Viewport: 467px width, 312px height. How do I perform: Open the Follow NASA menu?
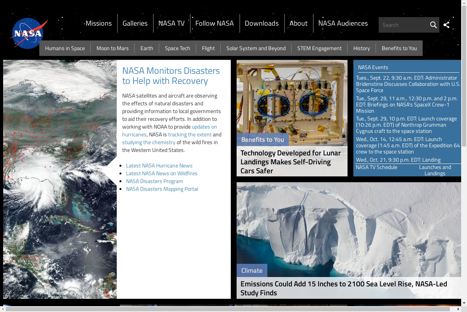coord(214,23)
